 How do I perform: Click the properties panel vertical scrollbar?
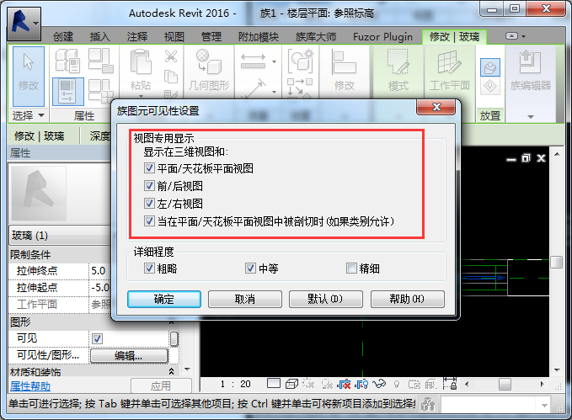tap(174, 338)
